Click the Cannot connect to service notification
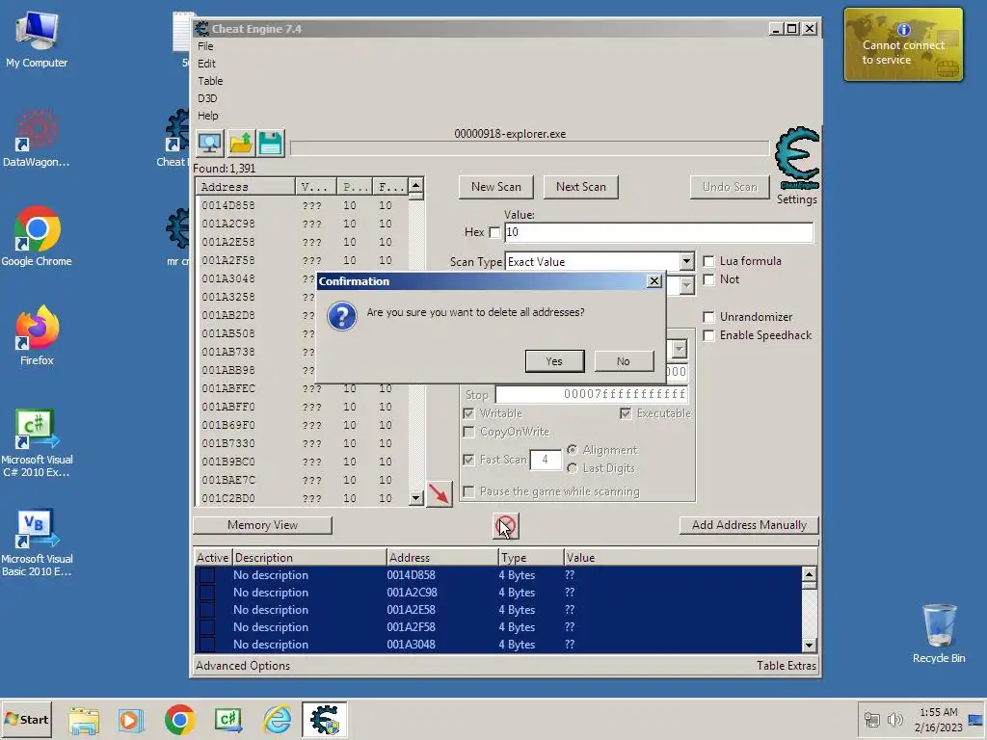987x740 pixels. click(x=903, y=44)
